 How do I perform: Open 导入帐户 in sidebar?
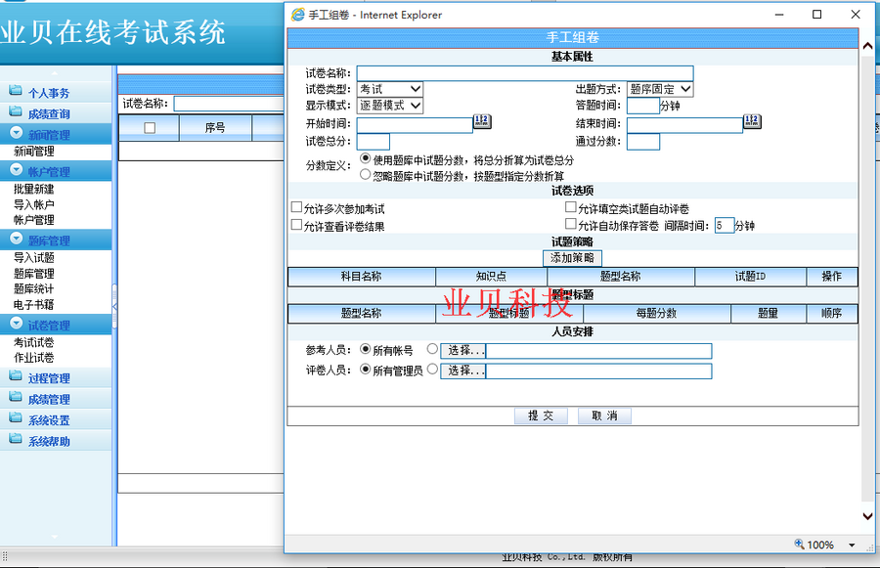coord(34,205)
